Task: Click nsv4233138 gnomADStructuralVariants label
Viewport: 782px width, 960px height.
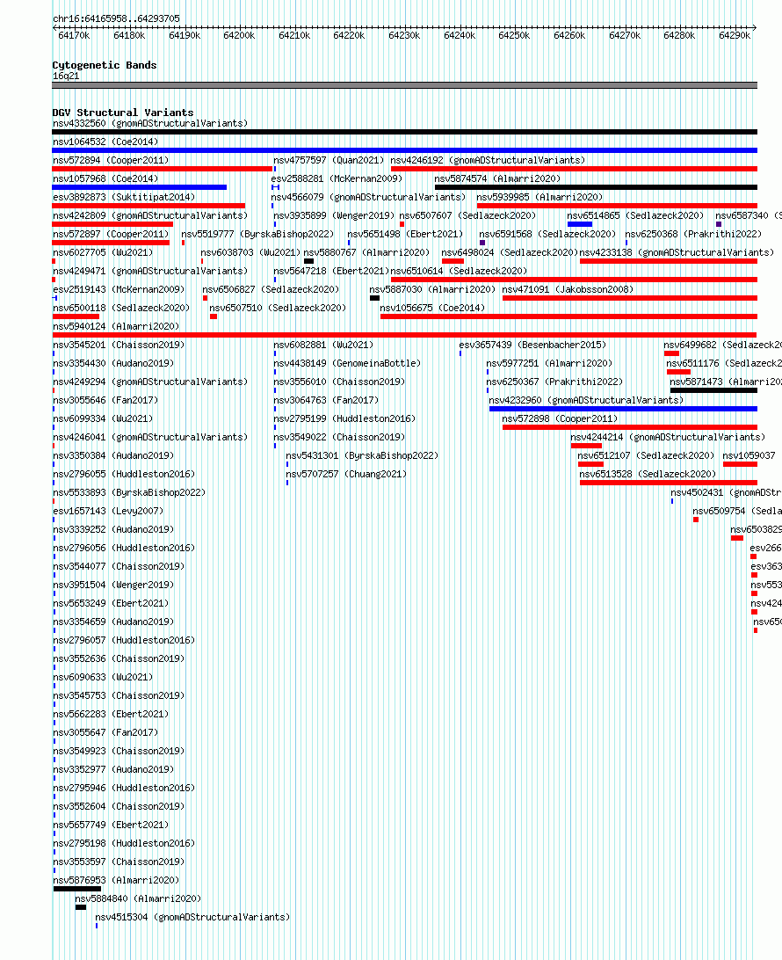Action: coord(677,251)
